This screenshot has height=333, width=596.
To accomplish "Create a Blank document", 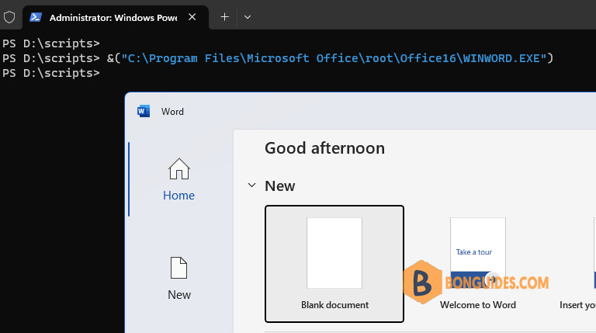I will (334, 264).
